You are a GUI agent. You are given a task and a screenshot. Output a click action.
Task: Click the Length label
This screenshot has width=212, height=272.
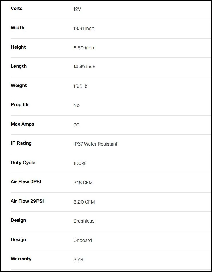[x=19, y=66]
